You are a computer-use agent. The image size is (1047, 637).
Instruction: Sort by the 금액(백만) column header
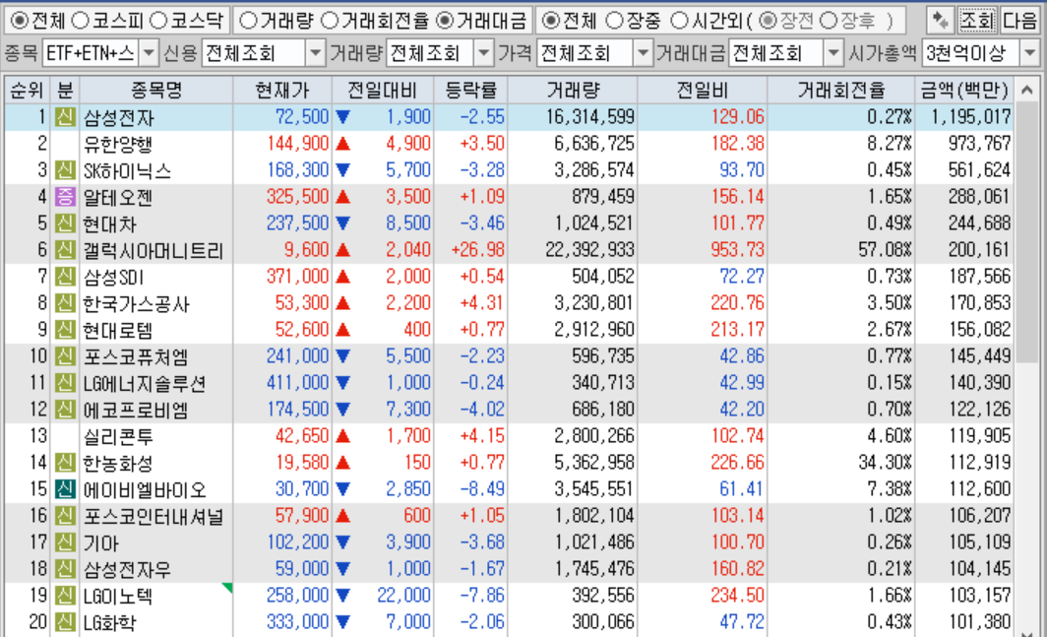coord(964,91)
